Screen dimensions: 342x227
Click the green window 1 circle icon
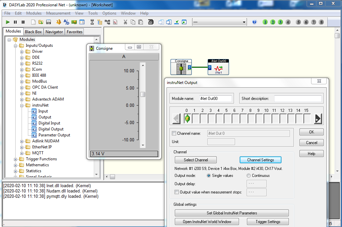tap(265, 22)
